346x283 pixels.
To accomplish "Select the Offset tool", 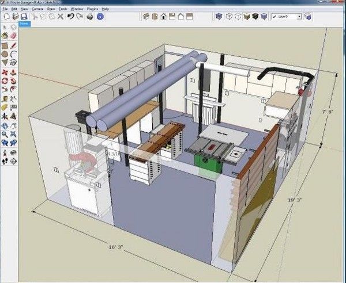I will pyautogui.click(x=13, y=89).
